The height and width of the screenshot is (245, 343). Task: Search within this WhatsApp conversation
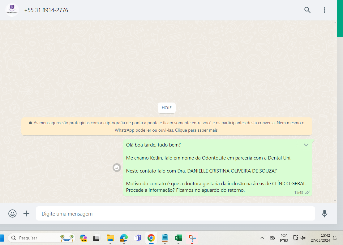[307, 10]
